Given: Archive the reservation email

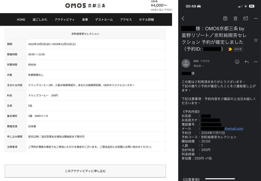Looking at the screenshot, I should click(x=225, y=18).
